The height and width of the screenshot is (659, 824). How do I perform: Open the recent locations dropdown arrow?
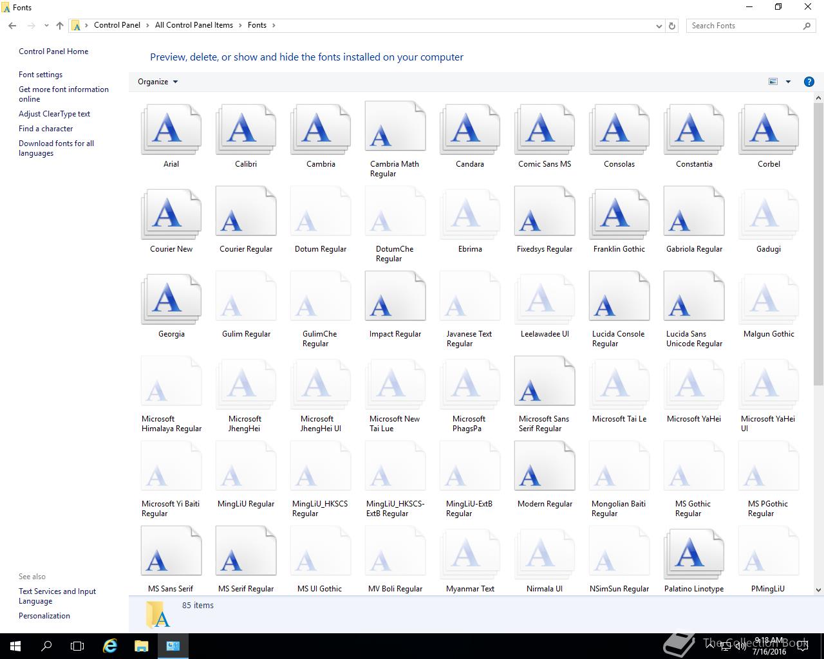(46, 26)
